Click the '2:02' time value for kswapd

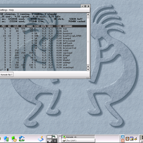pyautogui.click(x=59, y=38)
